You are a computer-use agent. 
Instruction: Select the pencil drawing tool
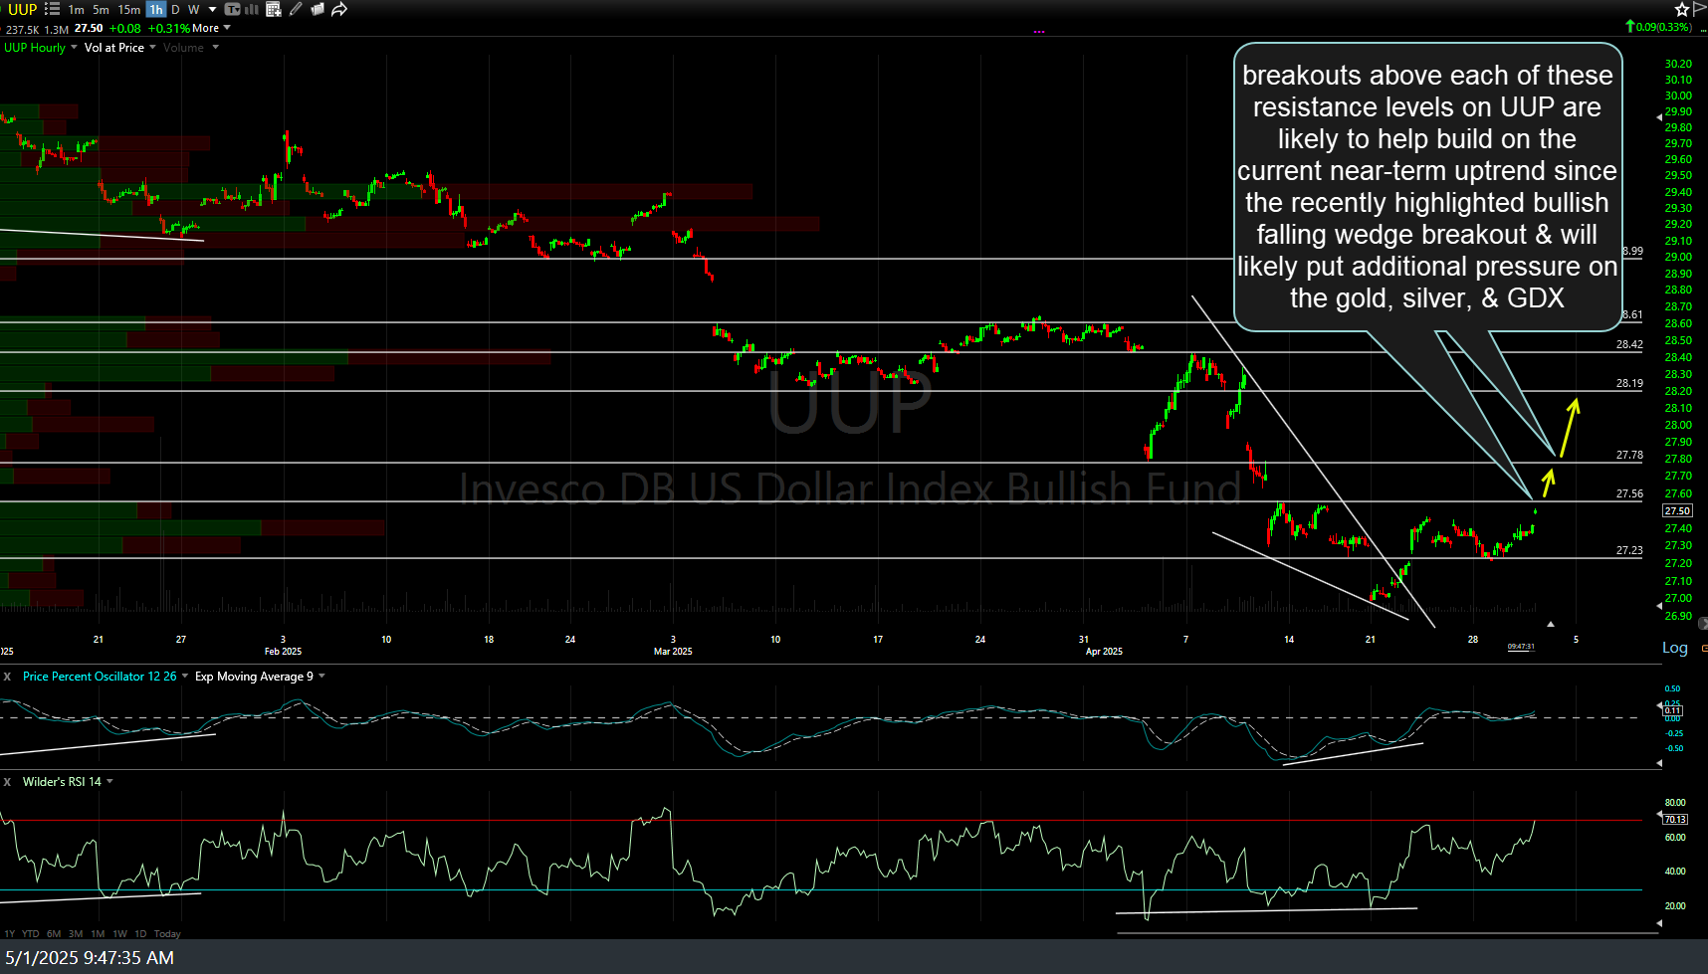point(296,9)
